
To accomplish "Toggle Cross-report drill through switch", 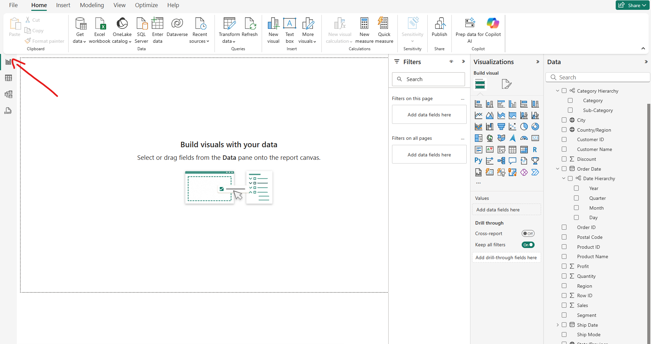I will click(x=528, y=233).
